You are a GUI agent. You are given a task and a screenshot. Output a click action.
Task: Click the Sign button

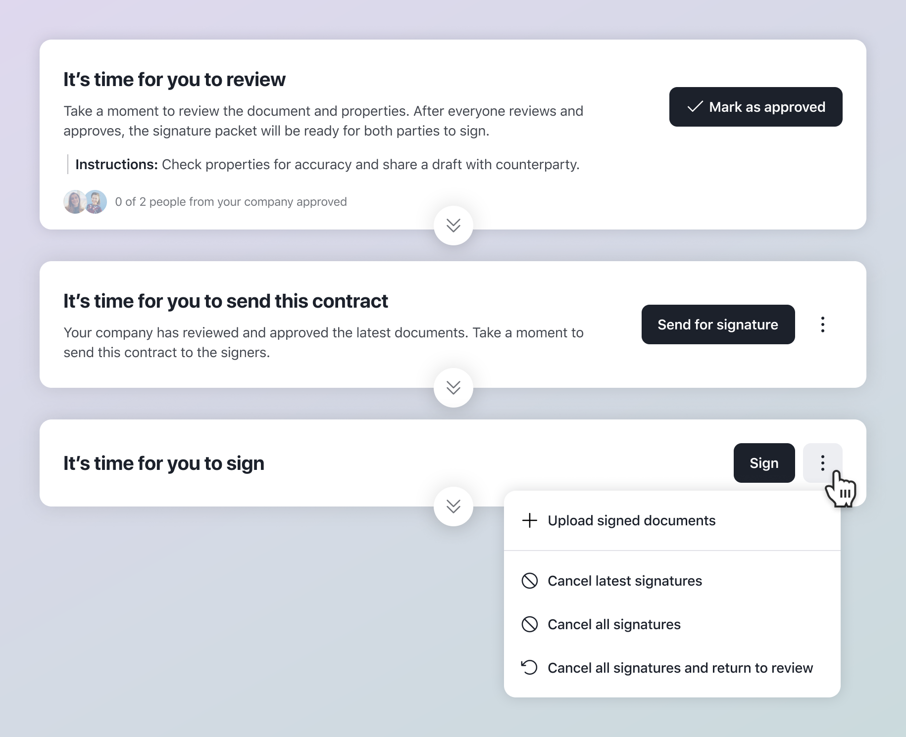coord(764,463)
